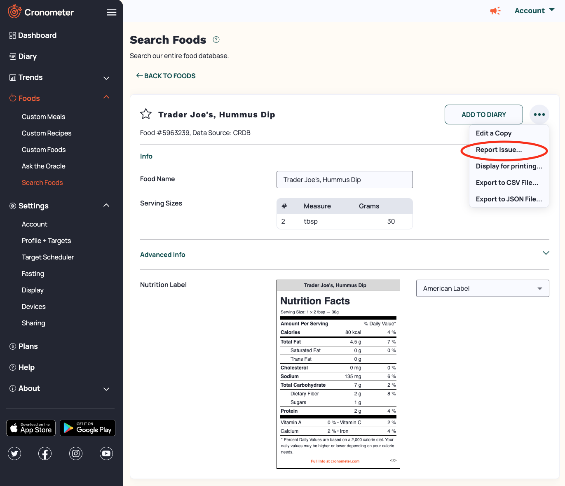This screenshot has height=486, width=565.
Task: Click the three-dot more options button
Action: coord(539,114)
